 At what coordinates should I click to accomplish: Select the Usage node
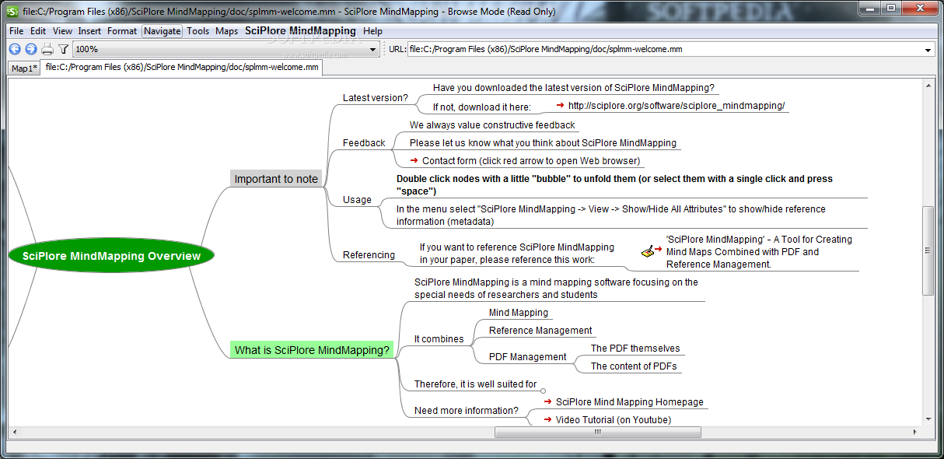(358, 200)
